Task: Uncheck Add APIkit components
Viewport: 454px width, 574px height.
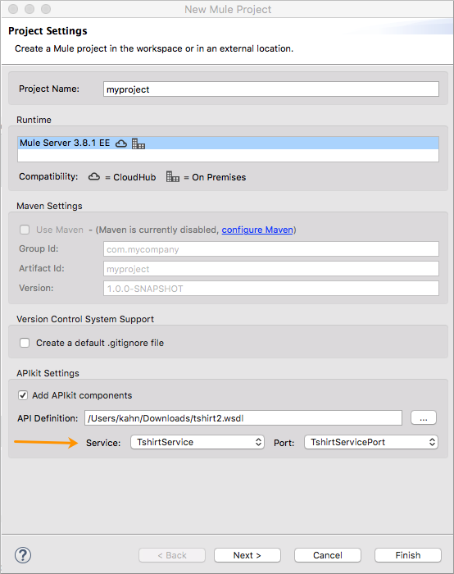Action: click(23, 395)
